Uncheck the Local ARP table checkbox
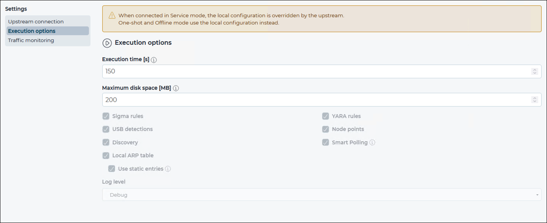Viewport: 547px width, 223px height. 106,155
